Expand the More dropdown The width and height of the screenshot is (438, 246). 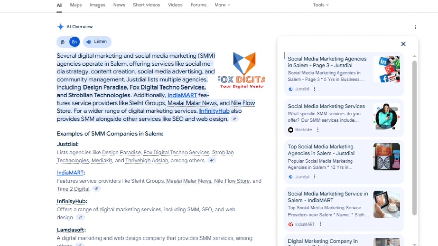tap(222, 5)
